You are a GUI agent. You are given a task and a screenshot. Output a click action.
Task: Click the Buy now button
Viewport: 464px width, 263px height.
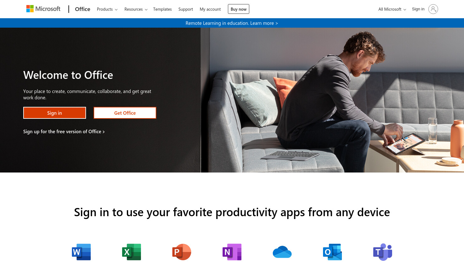(239, 9)
